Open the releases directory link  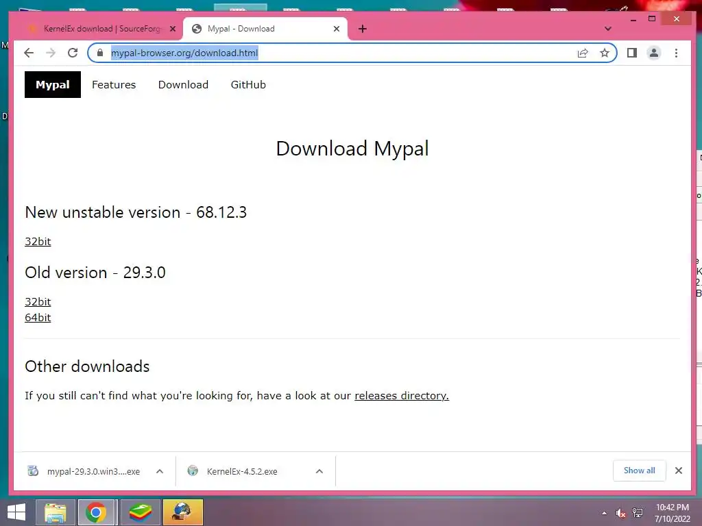[x=402, y=396]
